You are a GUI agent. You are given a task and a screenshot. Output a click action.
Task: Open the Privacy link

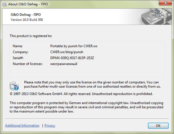50,126
